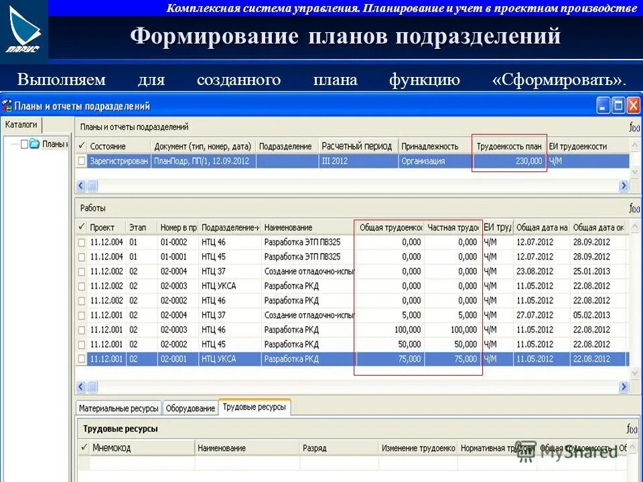Check checkbox of Зарегистрирован plan row

[82, 161]
